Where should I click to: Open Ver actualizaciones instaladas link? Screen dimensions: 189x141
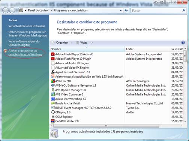27,26
